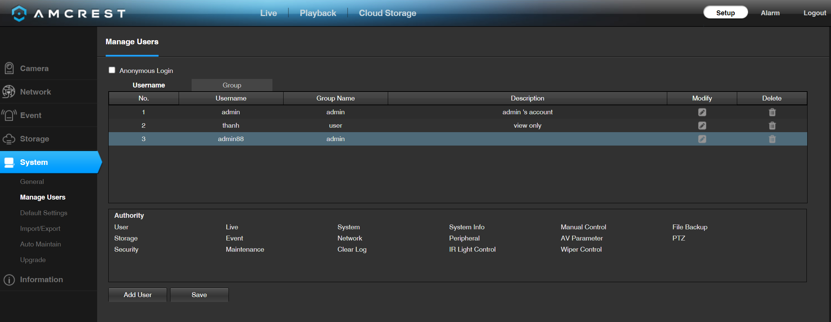This screenshot has width=831, height=322.
Task: Click the Save button
Action: click(x=199, y=294)
